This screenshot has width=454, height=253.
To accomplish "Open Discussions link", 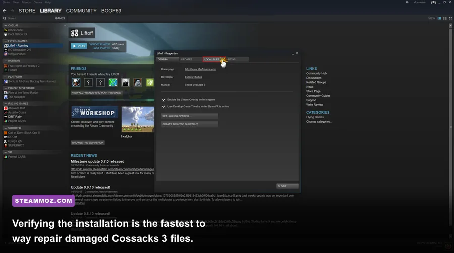I will pos(314,78).
